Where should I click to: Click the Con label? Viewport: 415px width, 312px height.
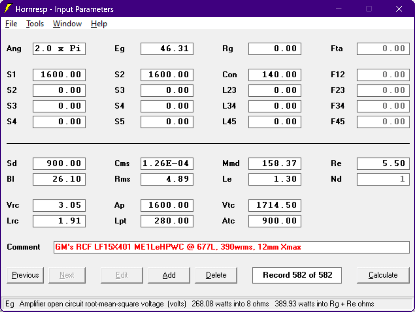(230, 75)
